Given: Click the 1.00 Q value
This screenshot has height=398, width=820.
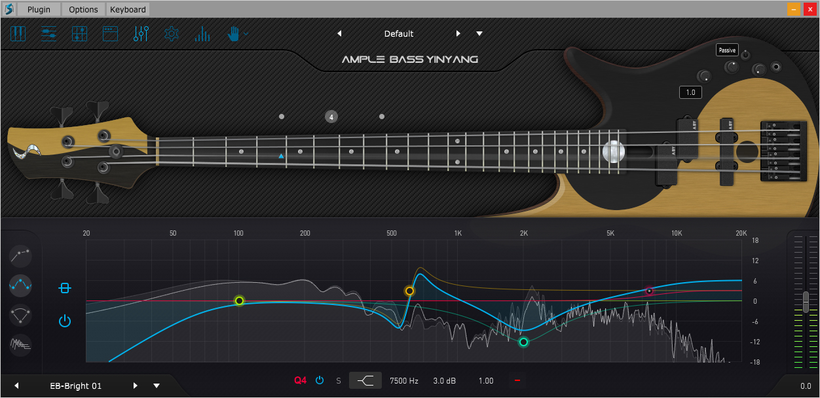Looking at the screenshot, I should coord(486,380).
